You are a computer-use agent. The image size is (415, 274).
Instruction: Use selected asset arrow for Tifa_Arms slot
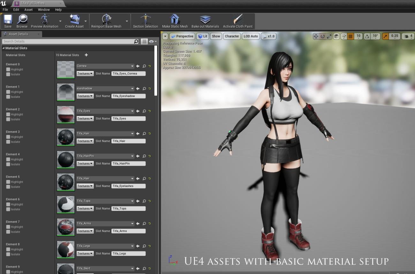[138, 224]
